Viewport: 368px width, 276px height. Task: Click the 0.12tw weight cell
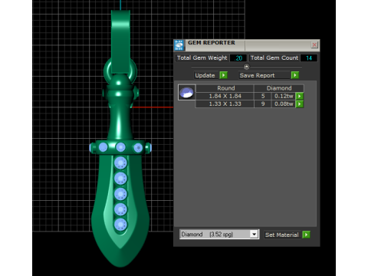[x=284, y=96]
